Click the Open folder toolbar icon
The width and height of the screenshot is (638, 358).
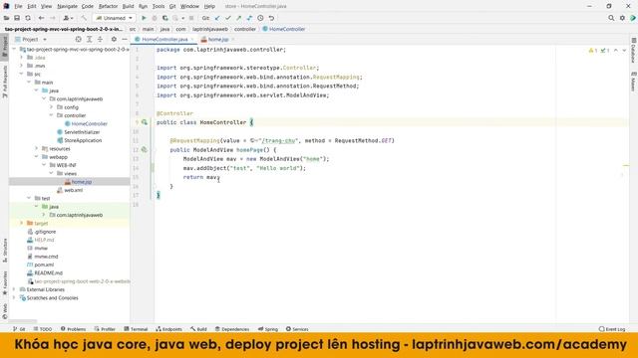(x=6, y=18)
